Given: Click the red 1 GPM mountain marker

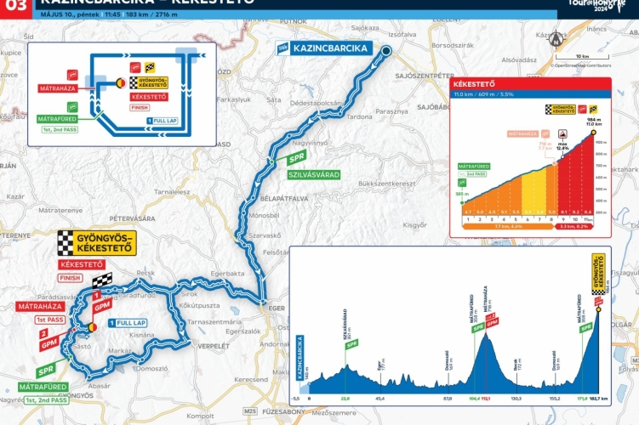Looking at the screenshot, I should [100, 302].
